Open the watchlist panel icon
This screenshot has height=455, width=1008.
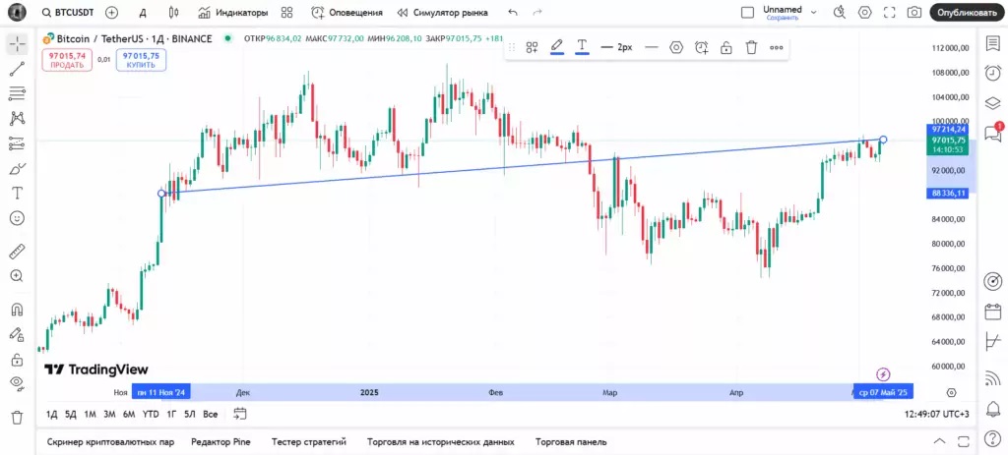992,43
